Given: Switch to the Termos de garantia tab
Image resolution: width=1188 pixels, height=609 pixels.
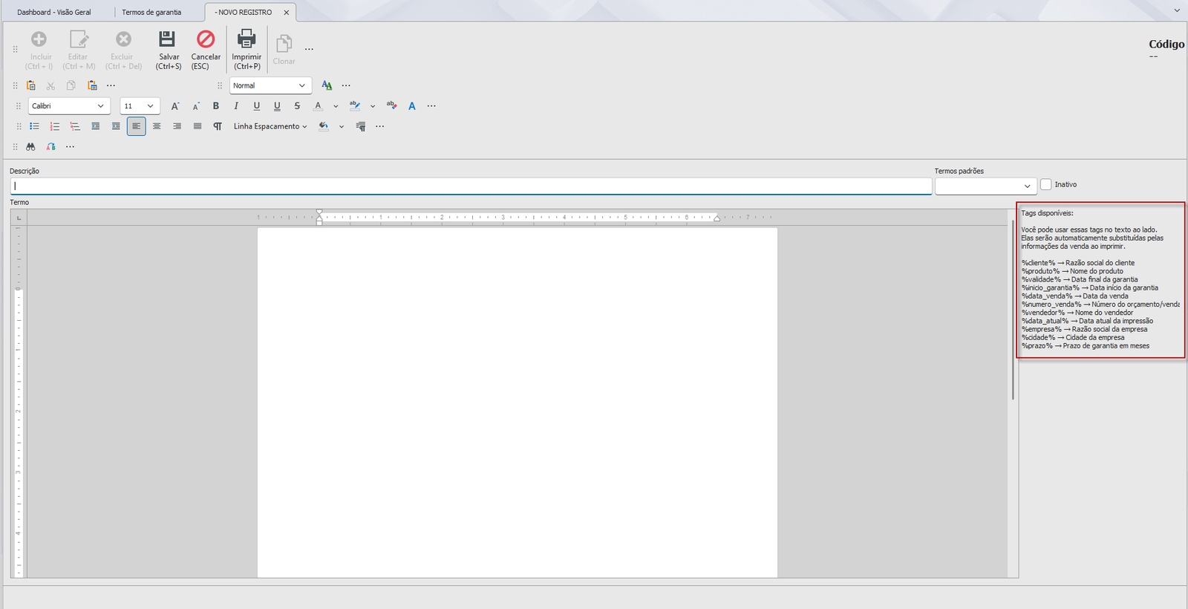Looking at the screenshot, I should coord(151,13).
